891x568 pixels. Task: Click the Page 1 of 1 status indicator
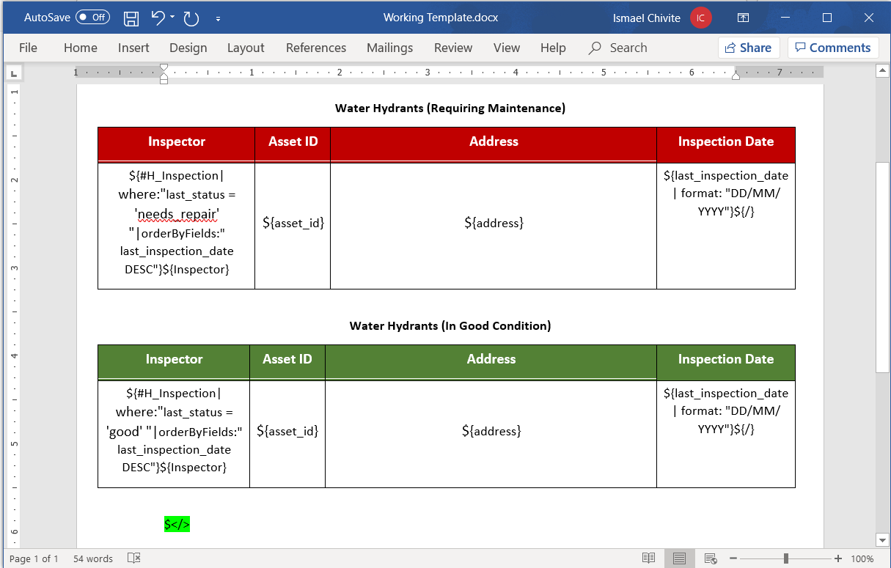point(34,558)
